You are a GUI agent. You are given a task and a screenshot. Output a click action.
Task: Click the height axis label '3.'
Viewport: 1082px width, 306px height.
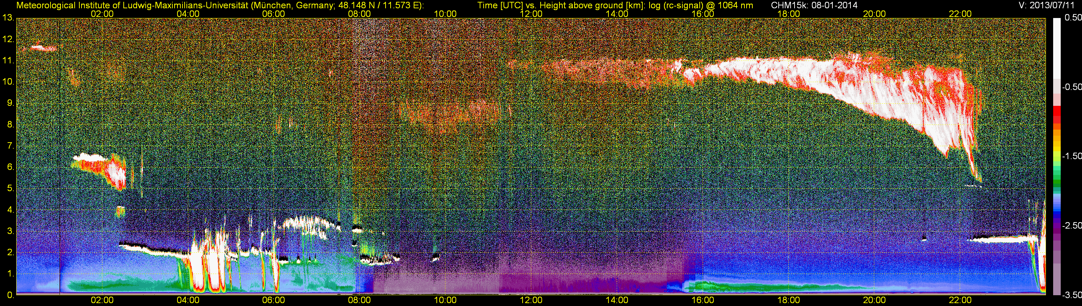[x=10, y=231]
